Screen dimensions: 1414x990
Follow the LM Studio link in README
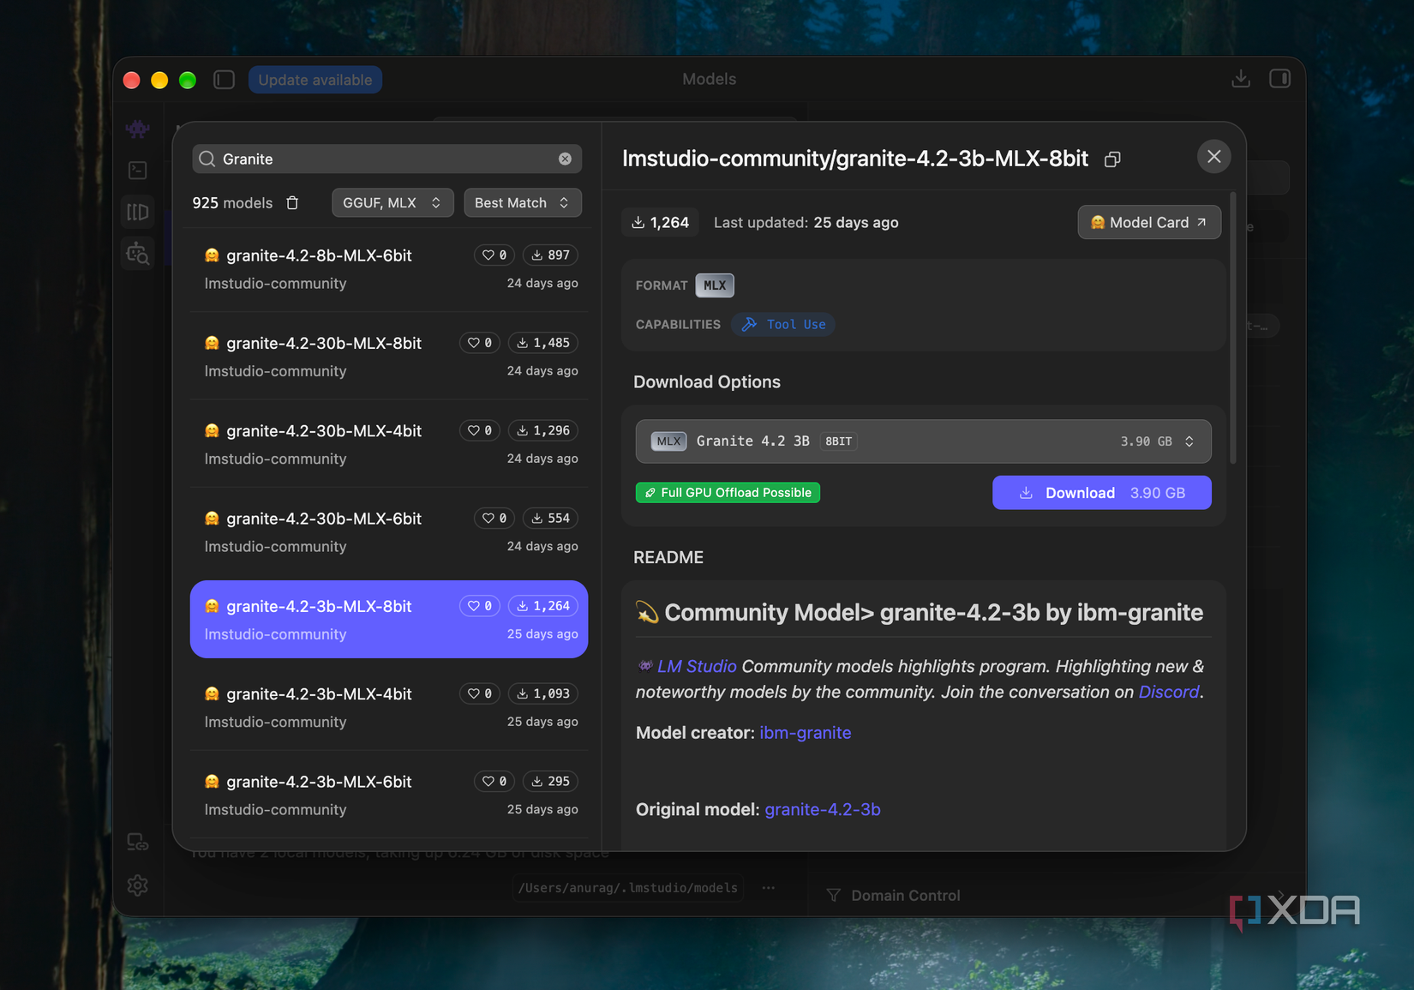[x=697, y=666]
